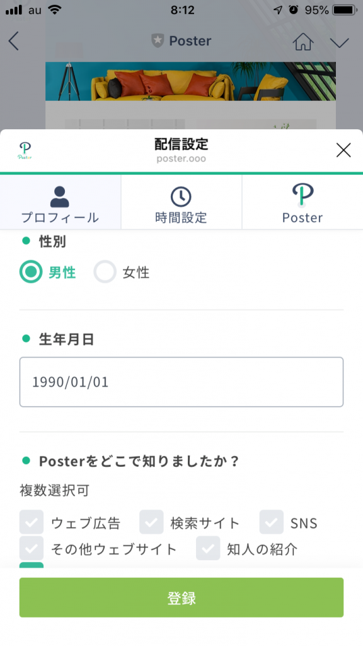The height and width of the screenshot is (646, 363).
Task: Toggle the SNS checkbox
Action: pos(272,522)
